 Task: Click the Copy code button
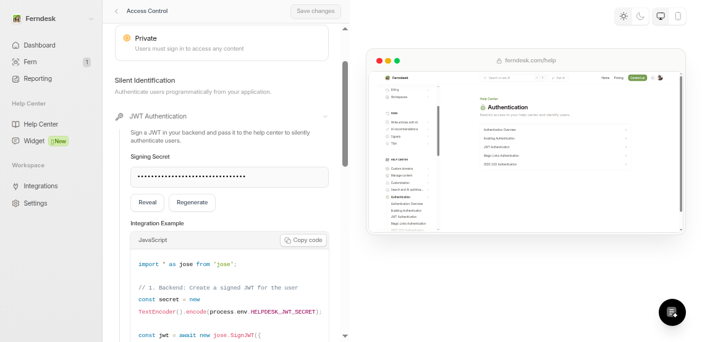click(303, 241)
